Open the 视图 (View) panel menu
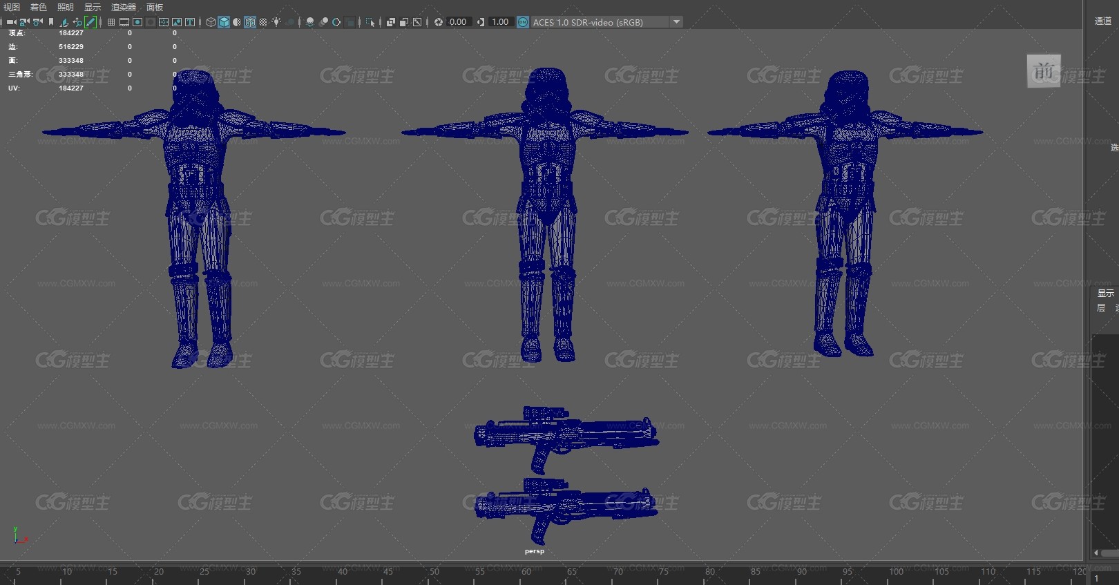The width and height of the screenshot is (1119, 585). [x=12, y=7]
